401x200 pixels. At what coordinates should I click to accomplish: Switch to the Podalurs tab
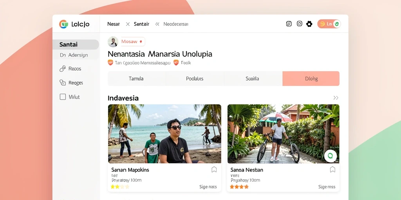(195, 79)
